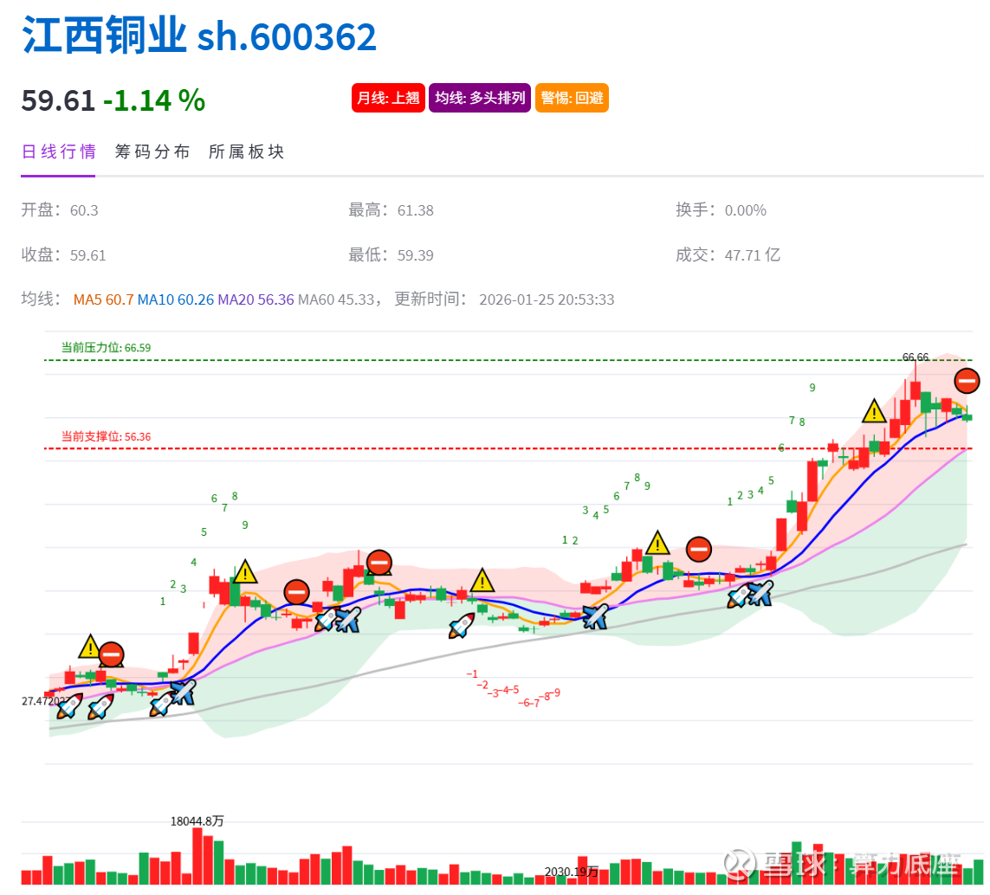Click the leftmost airplane icon
990x895 pixels.
click(x=183, y=692)
